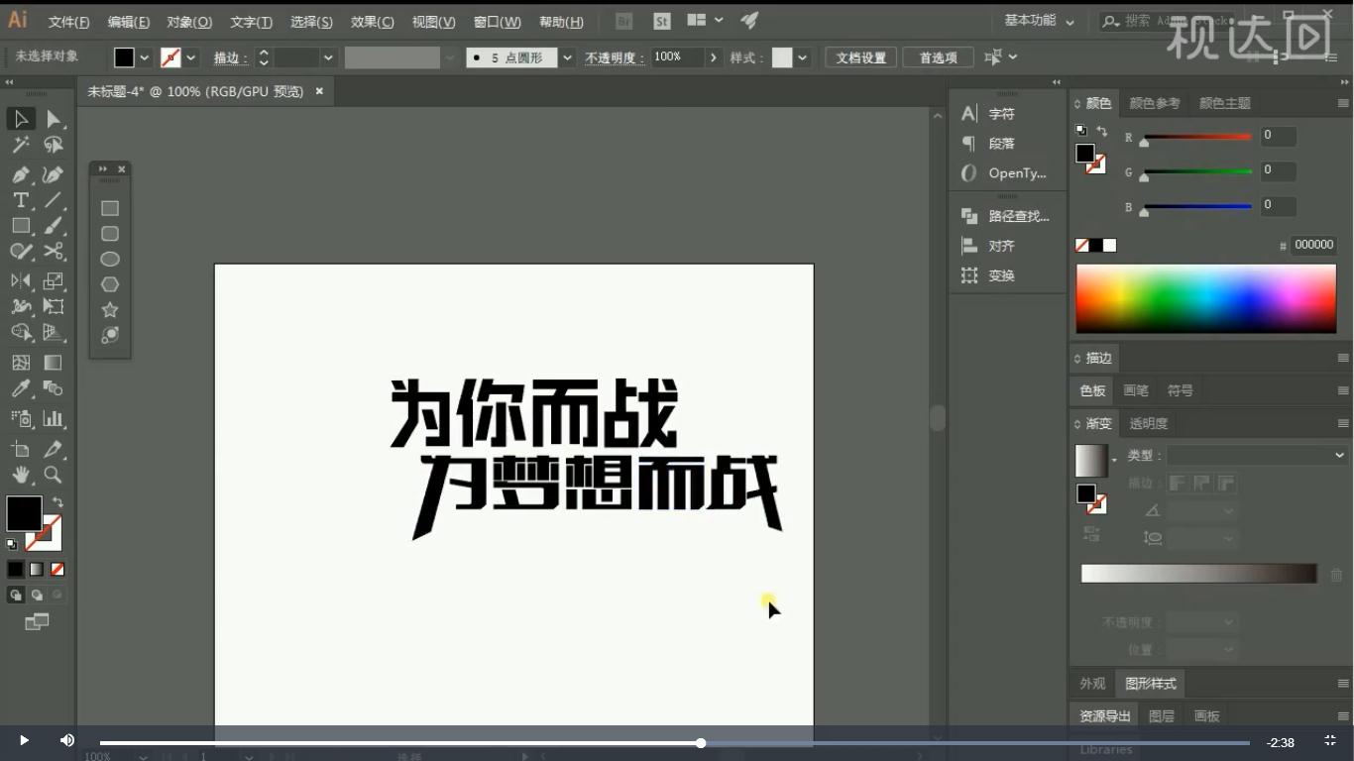Image resolution: width=1354 pixels, height=761 pixels.
Task: Click the video play button
Action: click(22, 739)
